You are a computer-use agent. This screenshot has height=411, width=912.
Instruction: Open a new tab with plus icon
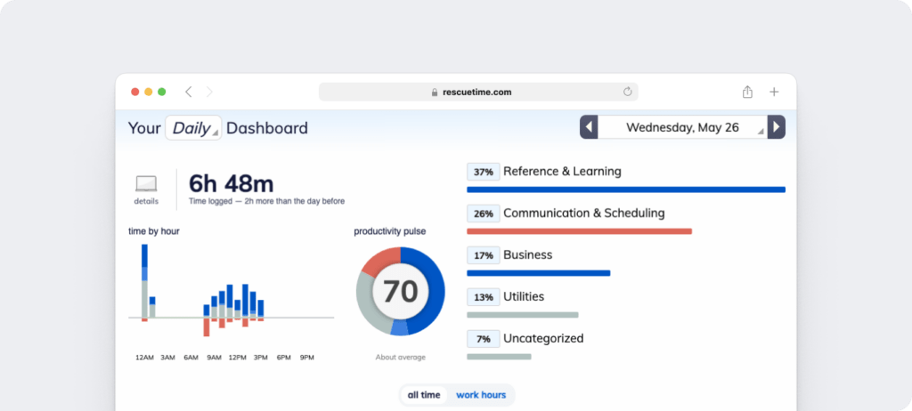tap(774, 92)
